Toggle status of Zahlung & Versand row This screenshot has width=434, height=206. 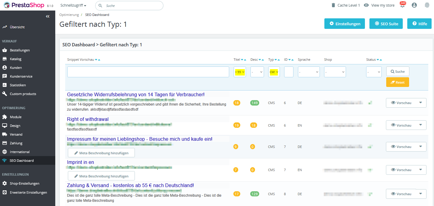[370, 194]
